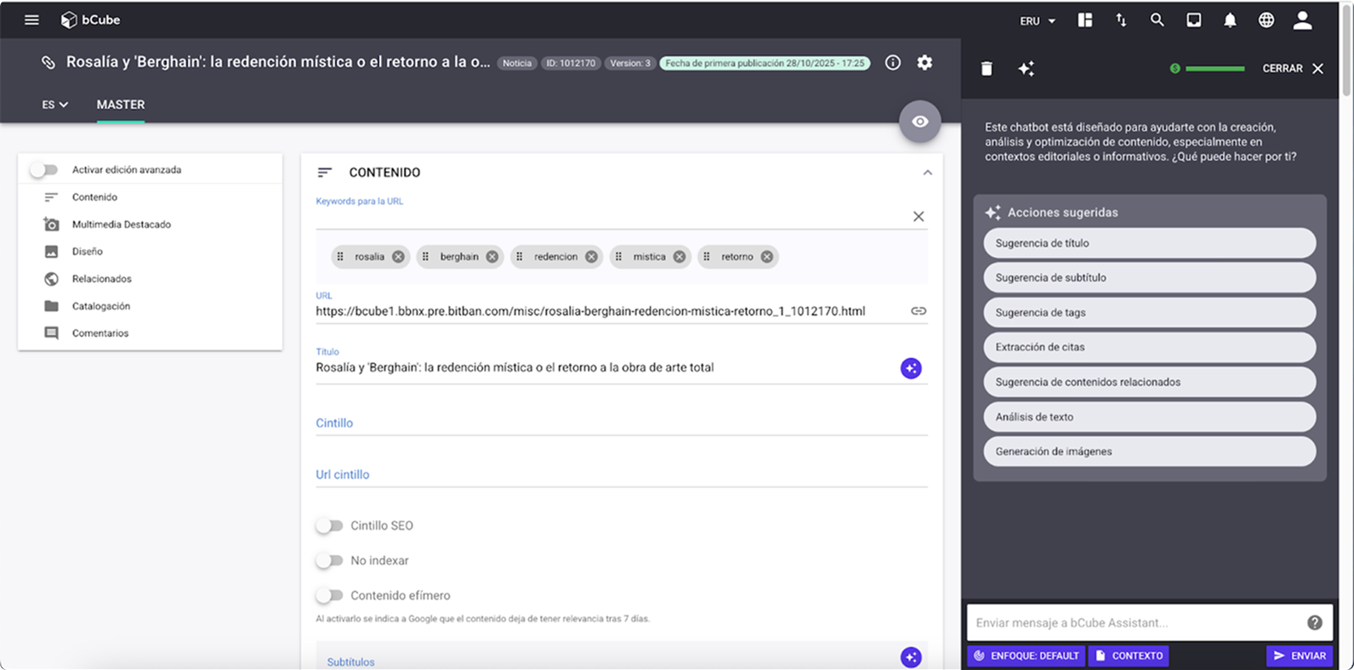Remove the retorno keyword chip
This screenshot has height=670, width=1354.
[x=766, y=257]
